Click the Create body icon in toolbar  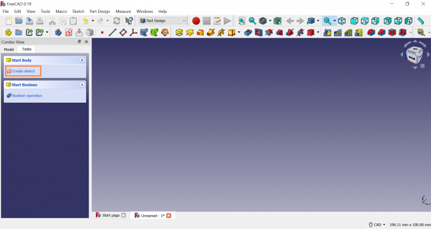(58, 33)
